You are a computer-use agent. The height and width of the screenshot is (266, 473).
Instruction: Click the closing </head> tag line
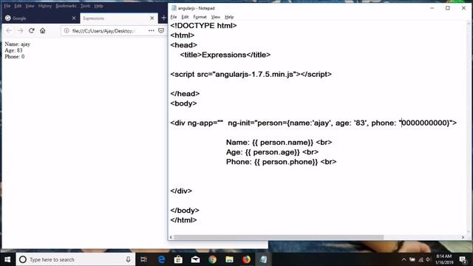tap(185, 94)
